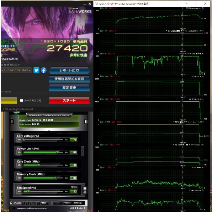212x212 pixels.
Task: Expand the Power Limit dropdown arrow
Action: (x=83, y=151)
